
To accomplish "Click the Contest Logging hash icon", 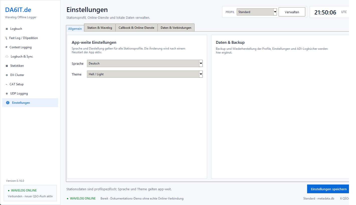I will [x=6, y=47].
